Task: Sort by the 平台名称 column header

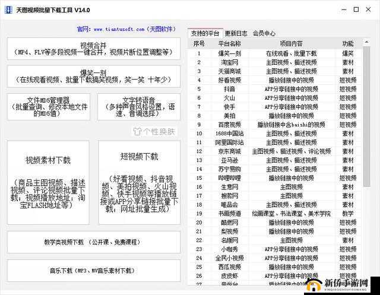Action: (x=229, y=43)
